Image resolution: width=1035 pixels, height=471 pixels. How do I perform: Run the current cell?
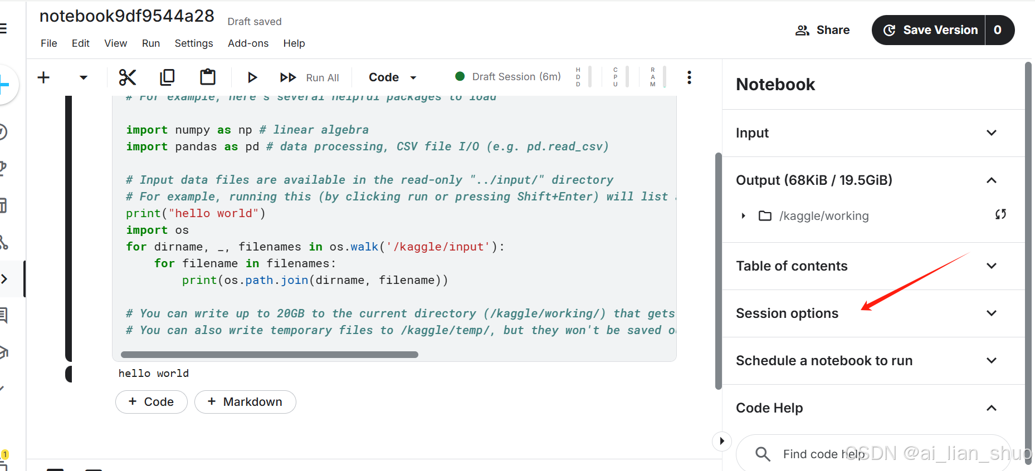pos(252,77)
